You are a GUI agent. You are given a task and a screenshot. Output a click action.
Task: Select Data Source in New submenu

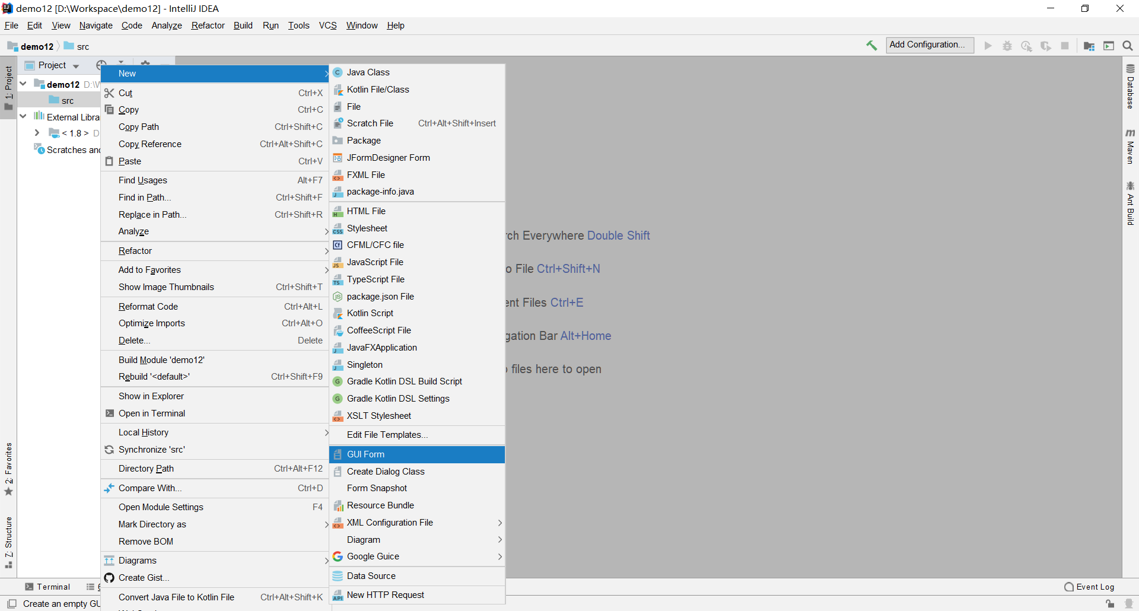click(x=417, y=576)
